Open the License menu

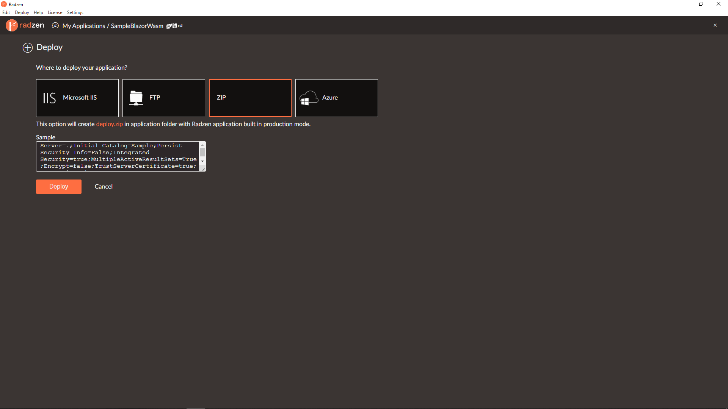click(x=55, y=12)
